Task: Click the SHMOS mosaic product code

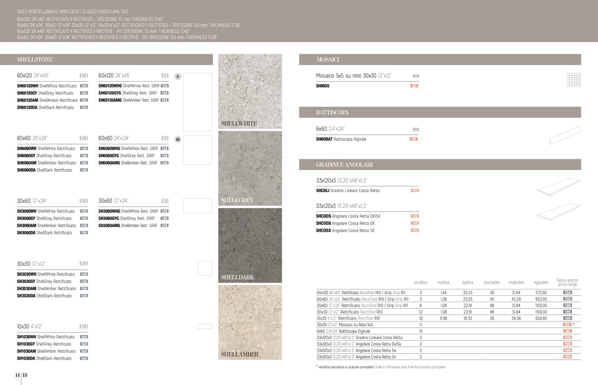Action: [x=322, y=86]
